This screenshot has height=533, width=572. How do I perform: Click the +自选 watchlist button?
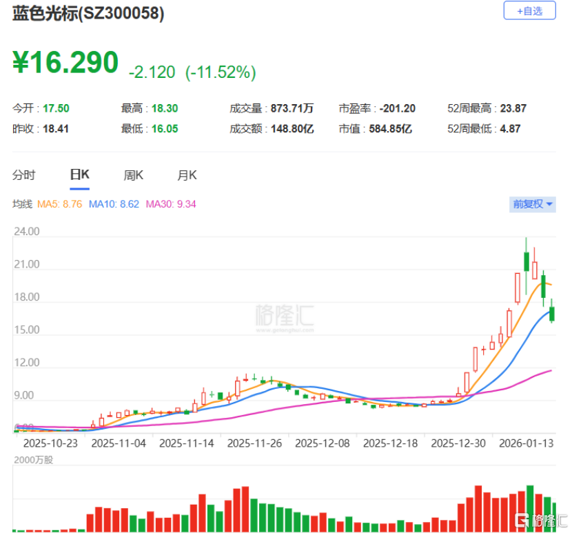[529, 11]
